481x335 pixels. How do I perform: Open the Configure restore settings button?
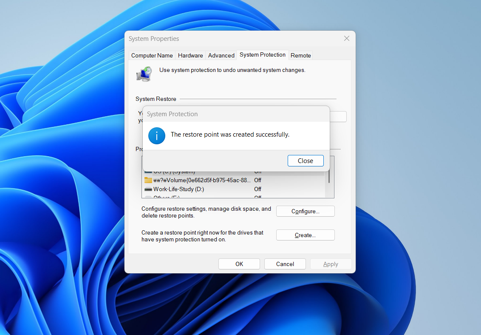coord(305,211)
